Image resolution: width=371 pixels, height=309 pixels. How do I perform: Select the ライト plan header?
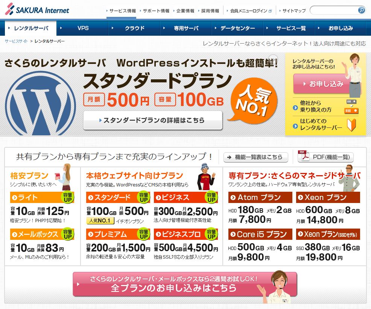coord(42,197)
